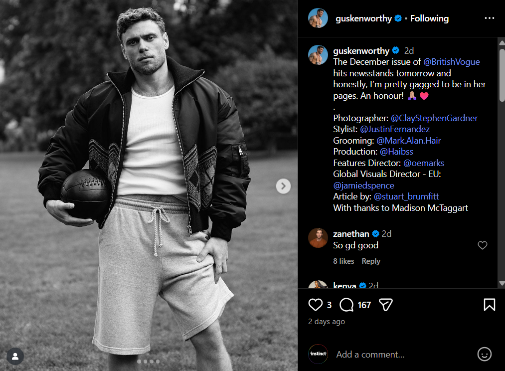The height and width of the screenshot is (371, 505).
Task: Open @stuart_brumfitt article author link
Action: click(407, 196)
